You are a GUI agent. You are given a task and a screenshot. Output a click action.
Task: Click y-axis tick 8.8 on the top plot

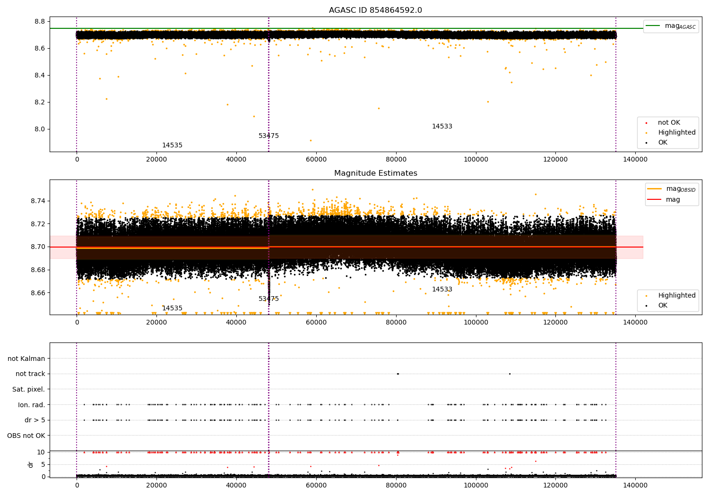40,22
